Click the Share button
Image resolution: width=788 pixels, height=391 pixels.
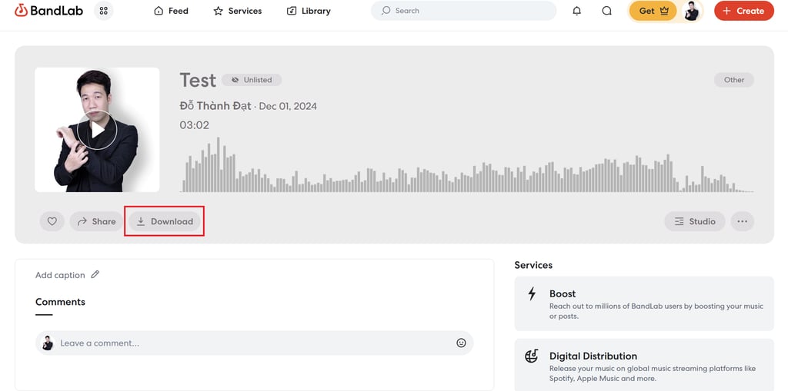(x=96, y=221)
